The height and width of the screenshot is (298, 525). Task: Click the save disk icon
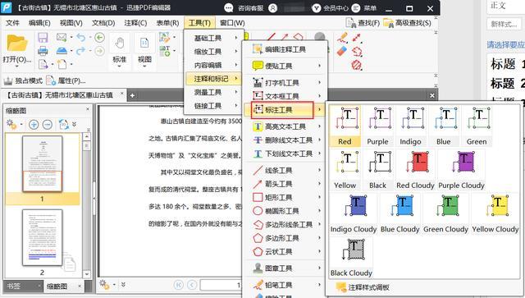coord(43,38)
